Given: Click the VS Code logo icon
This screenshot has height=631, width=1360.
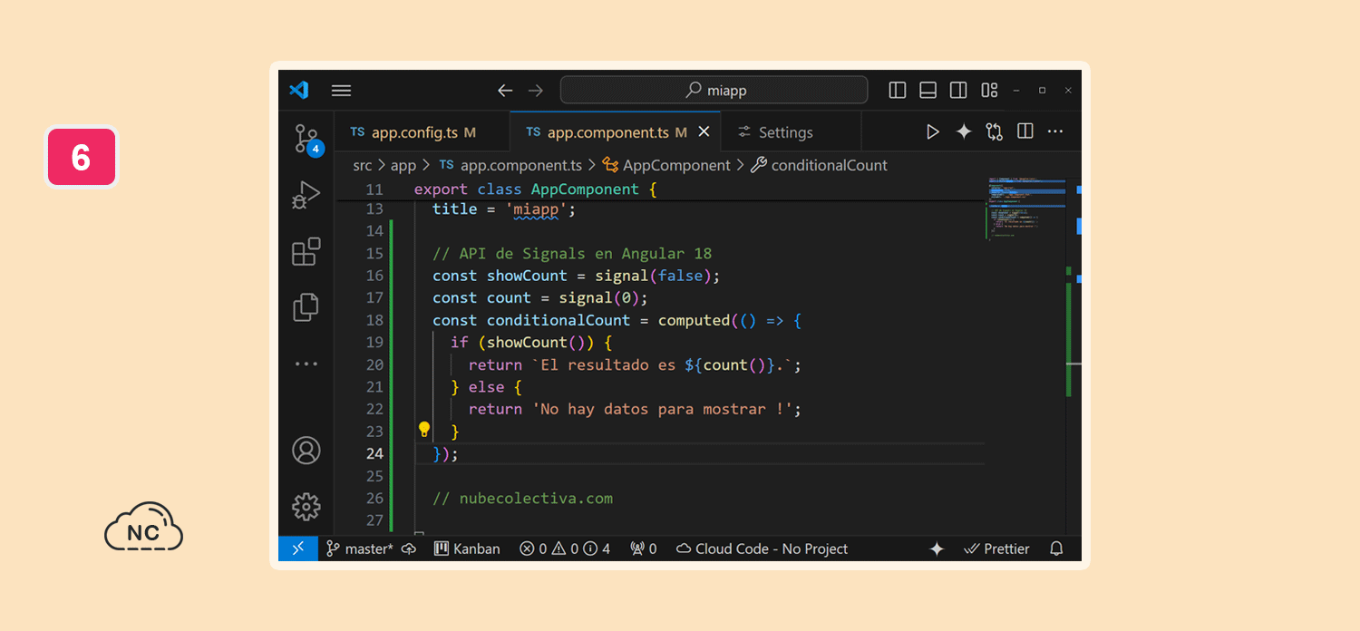Looking at the screenshot, I should 299,91.
